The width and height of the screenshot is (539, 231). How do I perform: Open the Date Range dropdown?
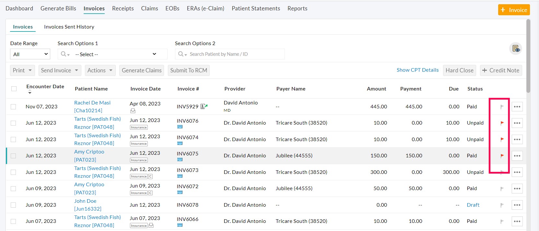[x=30, y=54]
